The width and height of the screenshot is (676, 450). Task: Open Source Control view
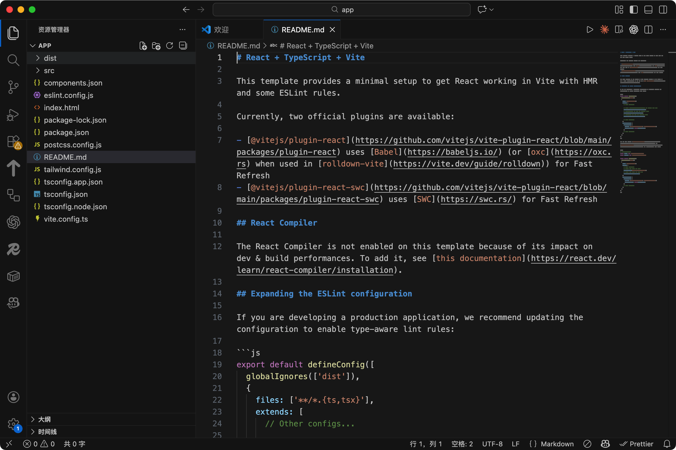(x=13, y=87)
